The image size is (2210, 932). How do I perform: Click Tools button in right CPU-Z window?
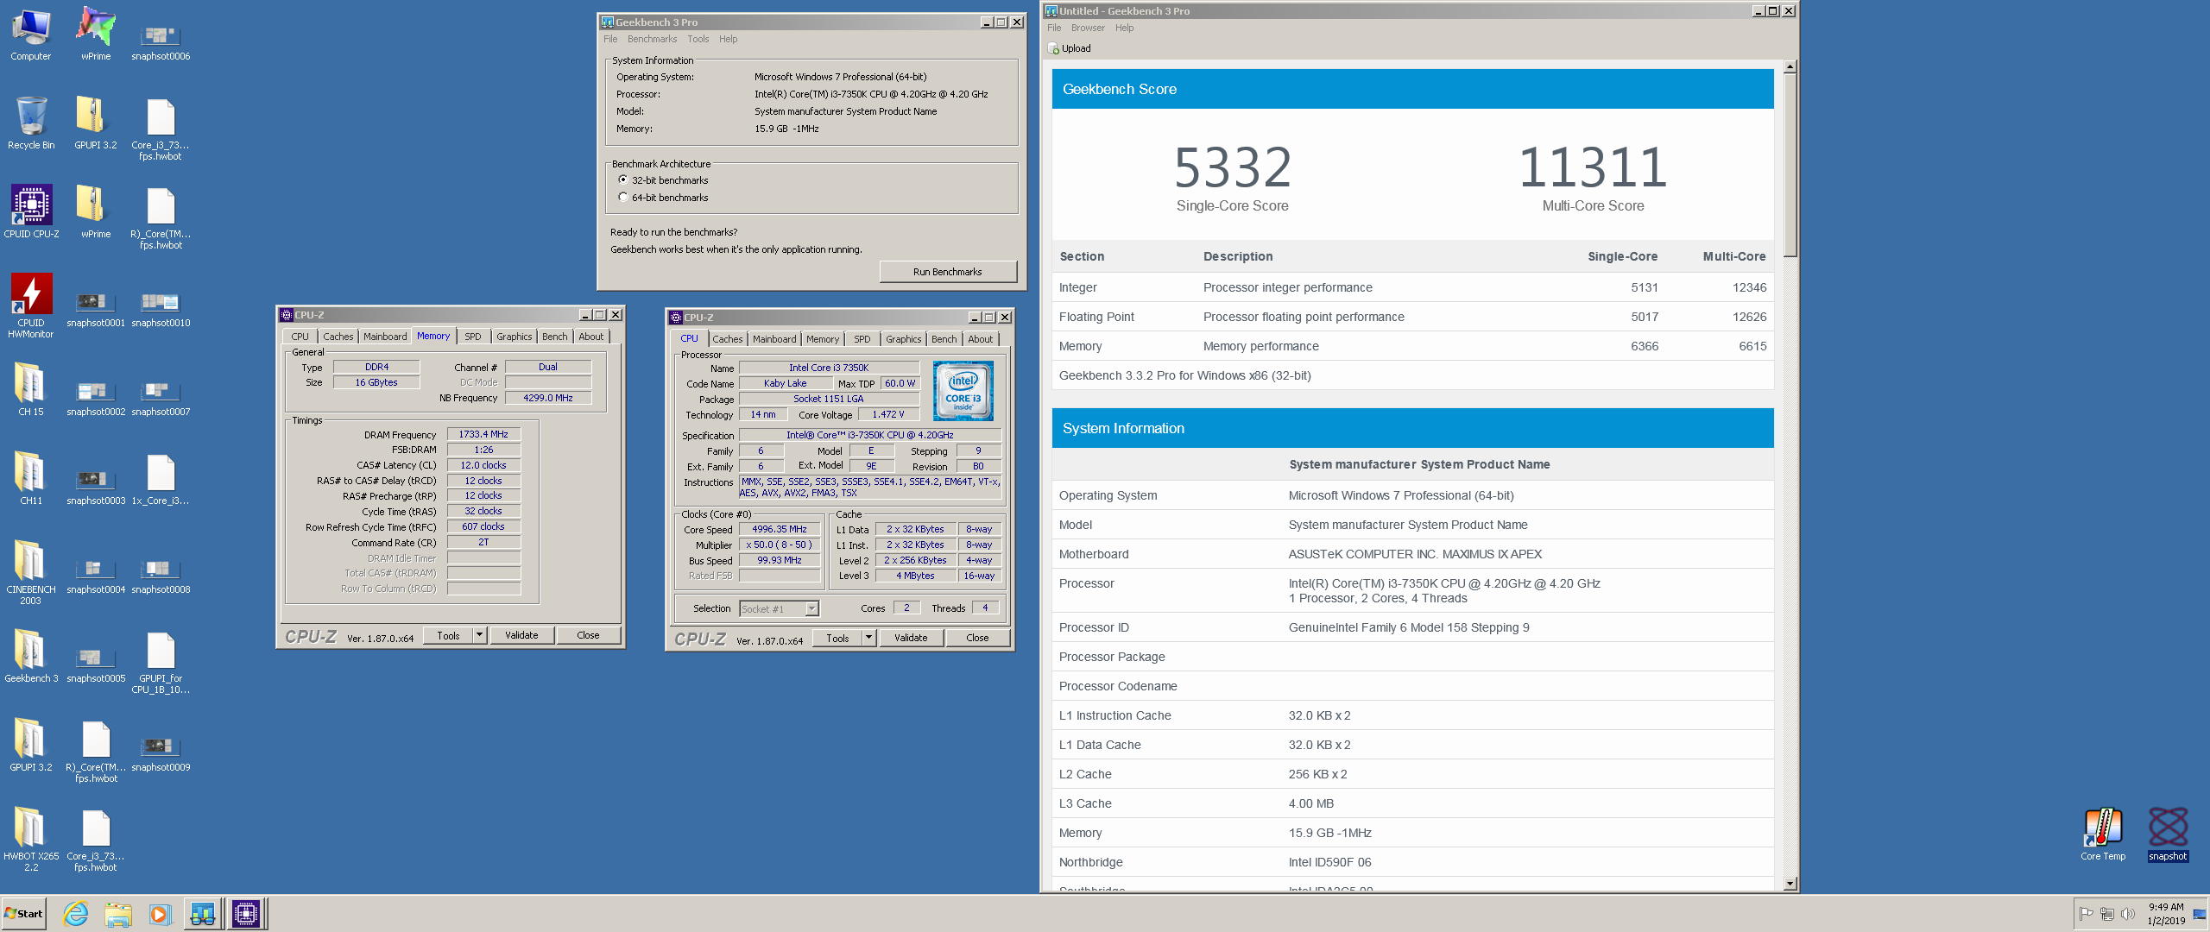point(837,638)
